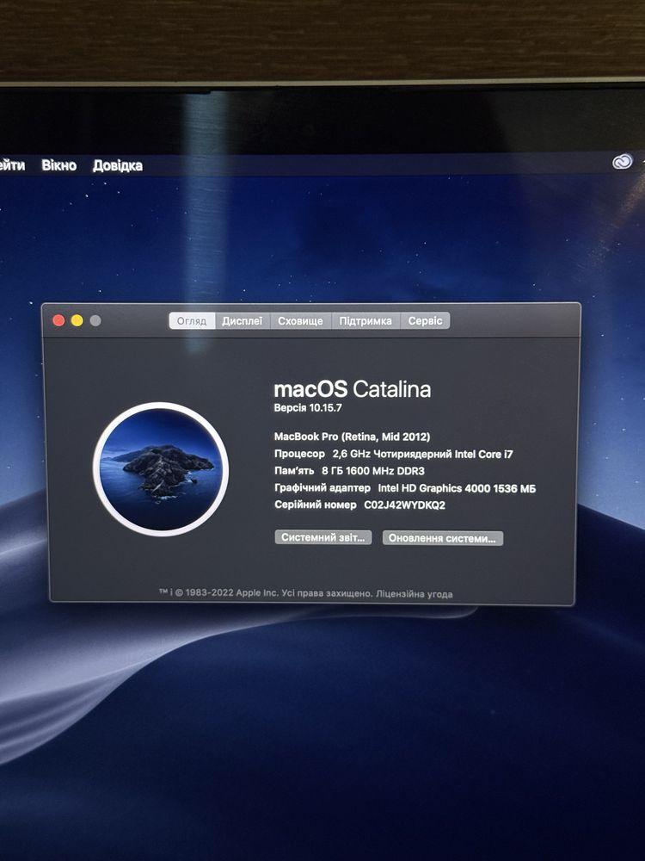The image size is (645, 861).
Task: Click the 8 ГБ 1600 MHz DDR3 memory value
Action: click(373, 471)
